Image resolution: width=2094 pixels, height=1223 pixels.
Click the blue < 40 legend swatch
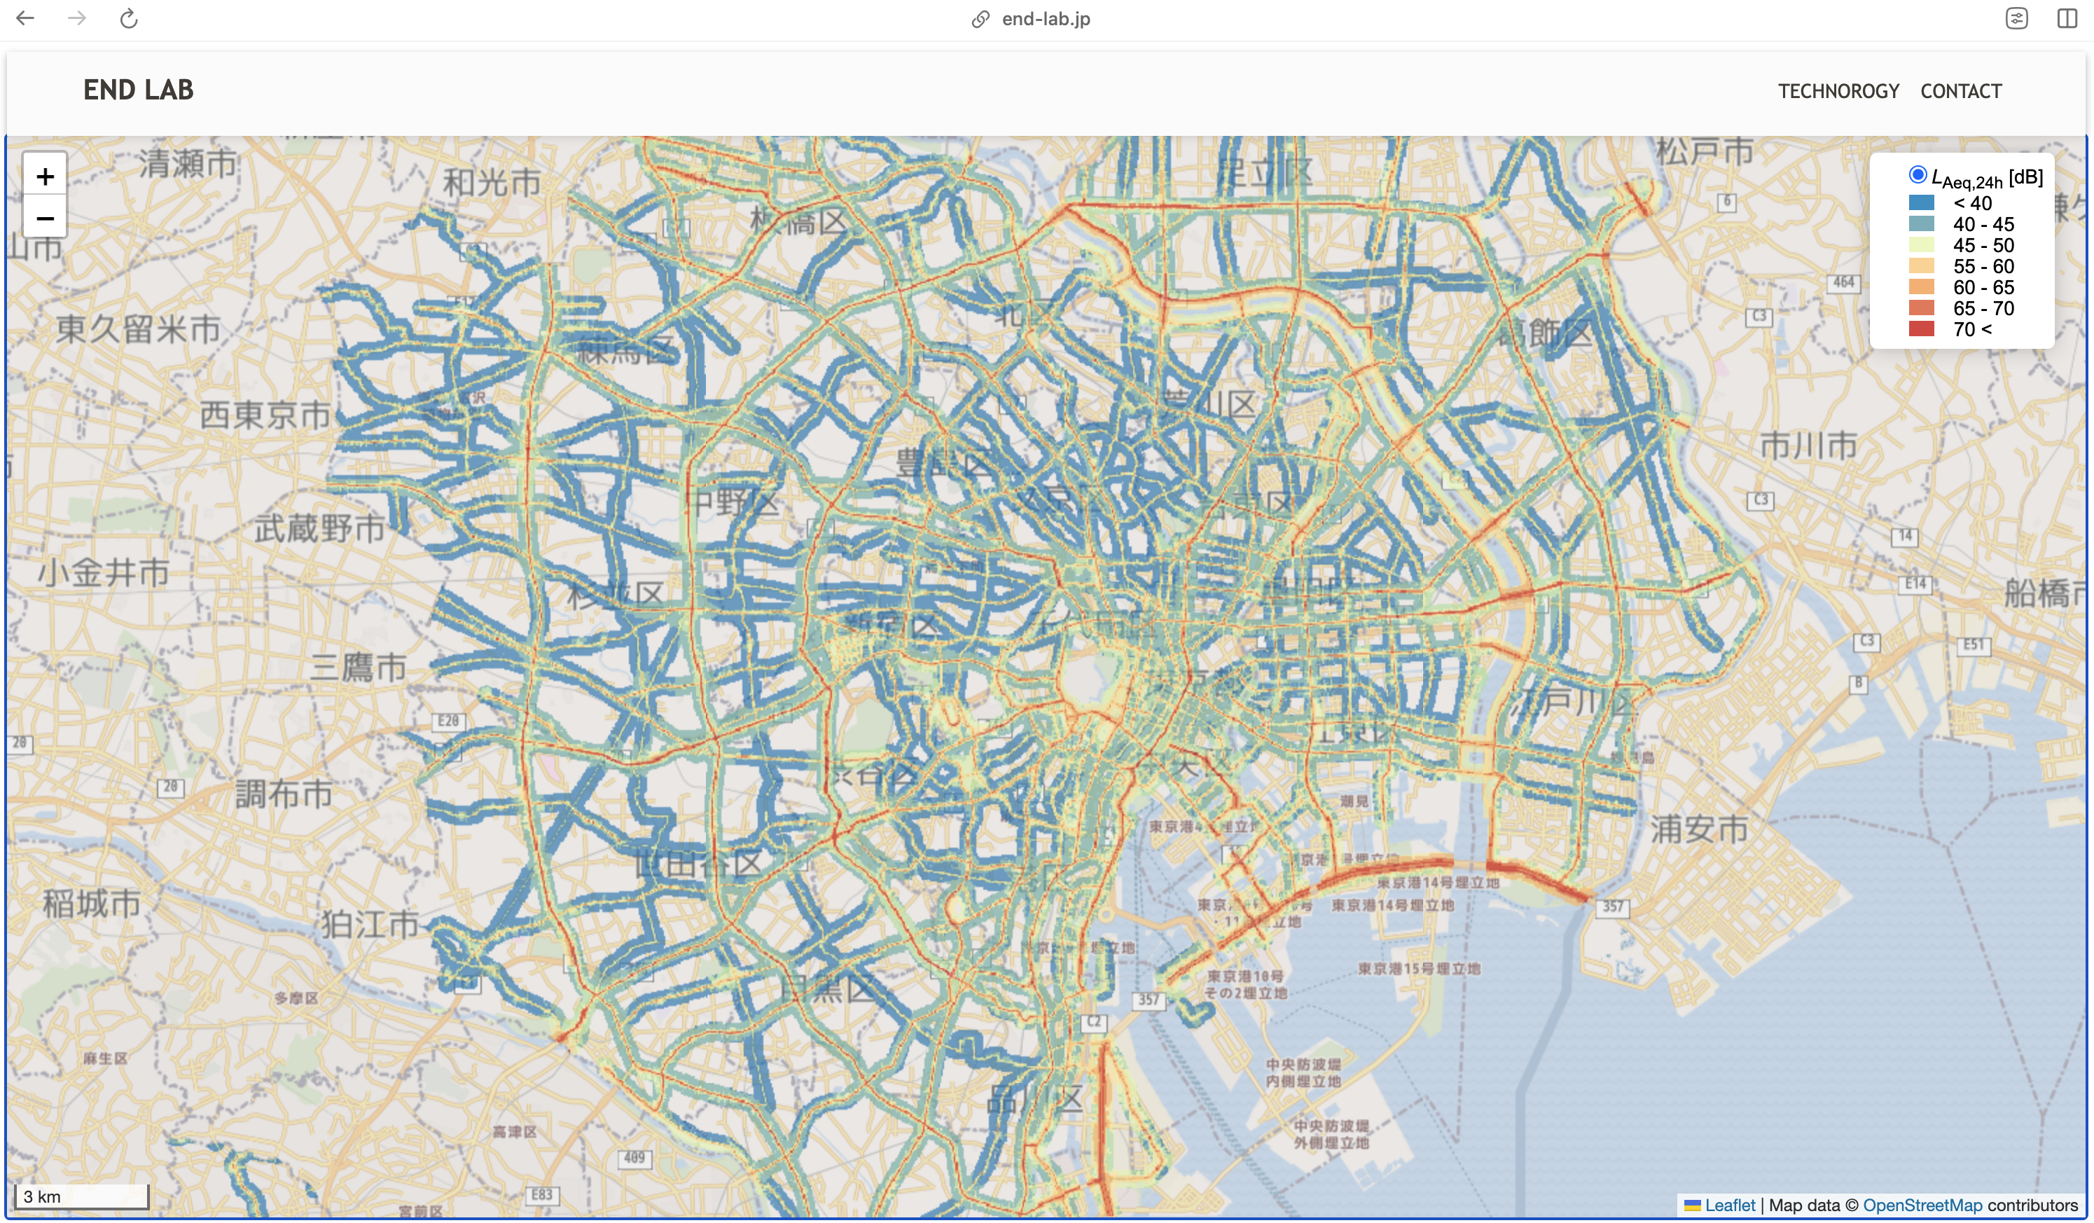click(1921, 202)
